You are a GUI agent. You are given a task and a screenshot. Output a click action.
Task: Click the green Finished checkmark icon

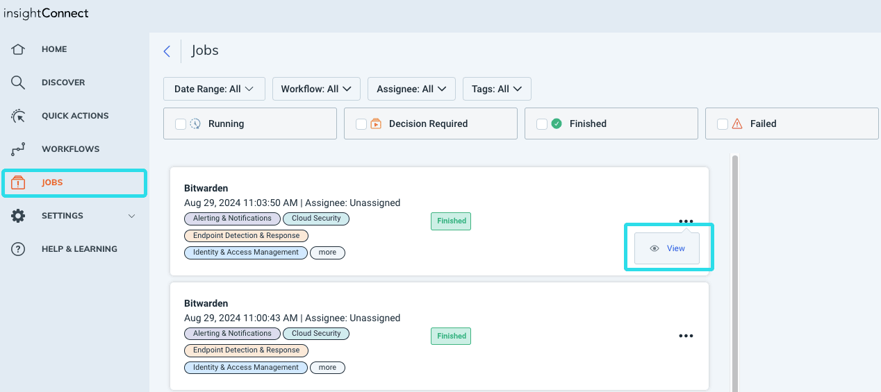[557, 123]
